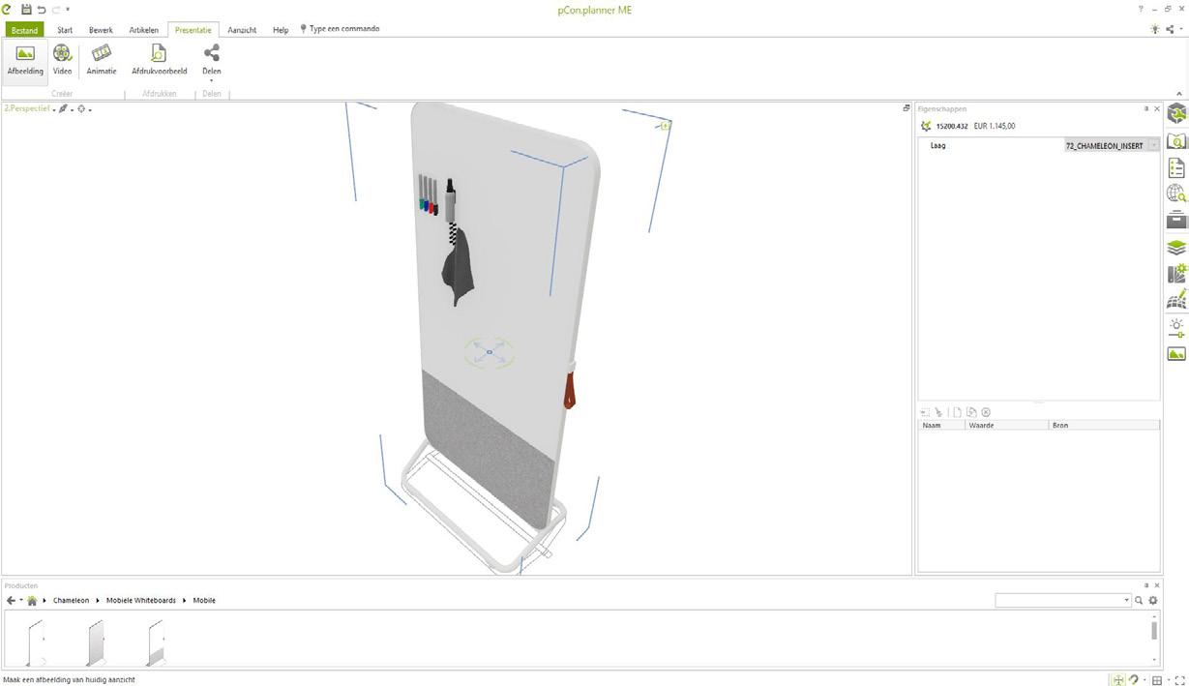Click the delete circle-x icon above property table
Image resolution: width=1189 pixels, height=686 pixels.
click(986, 412)
